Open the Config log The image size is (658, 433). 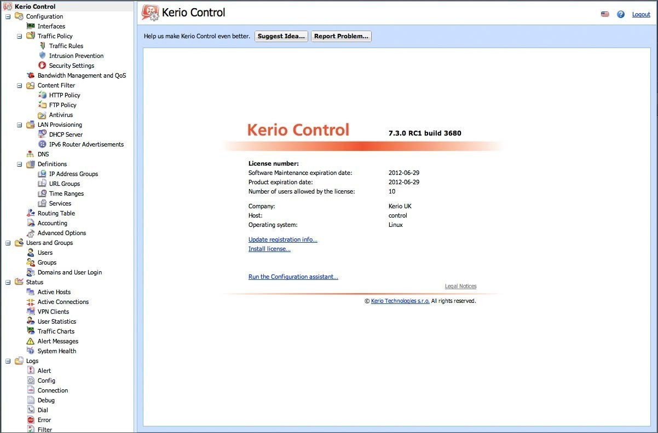47,381
